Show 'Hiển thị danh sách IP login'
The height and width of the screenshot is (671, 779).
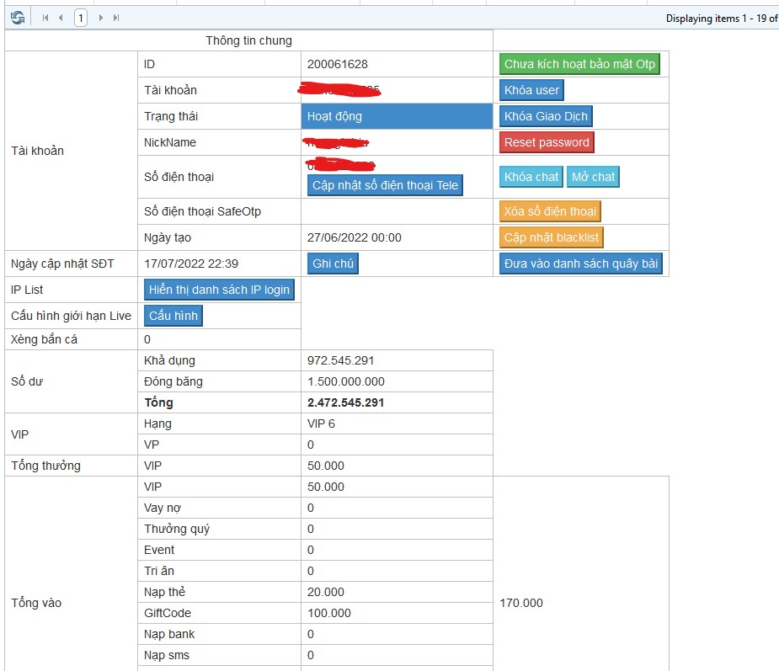(x=219, y=290)
